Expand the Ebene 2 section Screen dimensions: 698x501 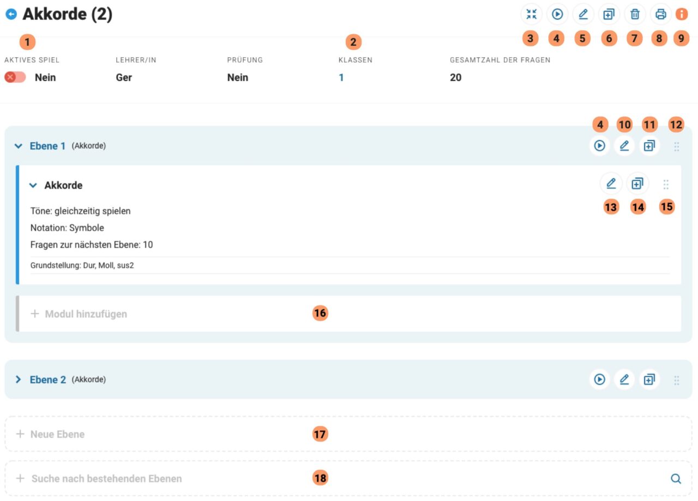tap(18, 380)
